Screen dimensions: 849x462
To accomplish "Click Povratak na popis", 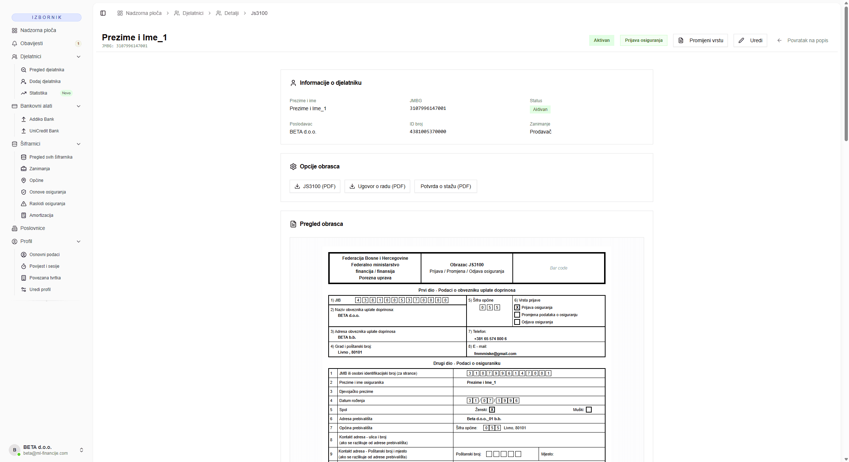I will click(x=808, y=40).
